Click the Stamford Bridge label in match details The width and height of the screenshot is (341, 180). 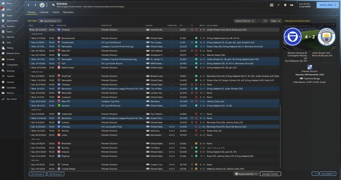pos(311,78)
